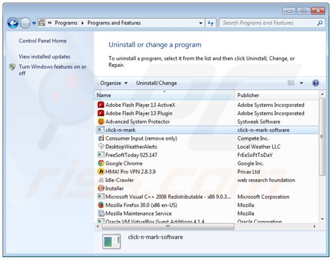Select Idle-Crawler entry name

pyautogui.click(x=120, y=180)
